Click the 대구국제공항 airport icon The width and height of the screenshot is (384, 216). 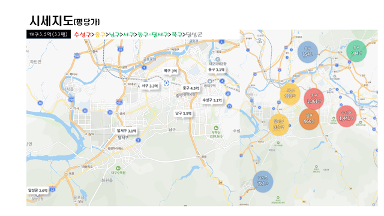click(x=218, y=59)
